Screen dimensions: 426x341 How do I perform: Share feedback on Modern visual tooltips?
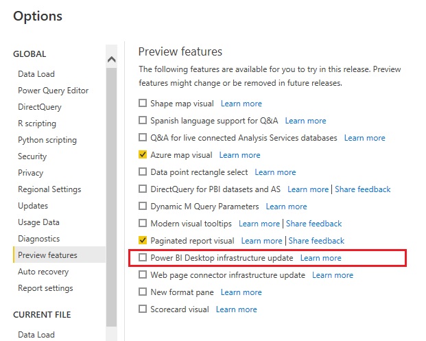(x=313, y=224)
